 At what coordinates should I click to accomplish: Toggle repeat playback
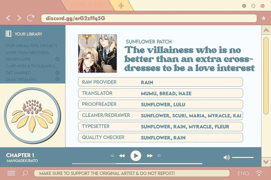pos(159,156)
